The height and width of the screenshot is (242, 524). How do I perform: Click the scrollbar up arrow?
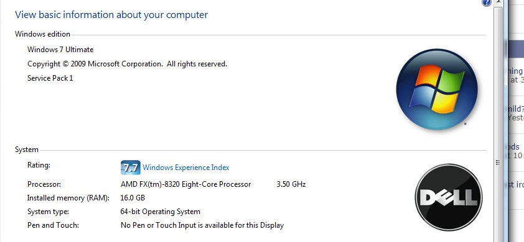[x=498, y=2]
